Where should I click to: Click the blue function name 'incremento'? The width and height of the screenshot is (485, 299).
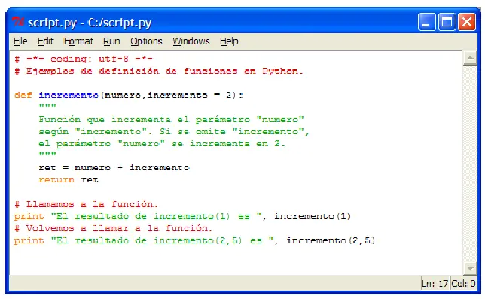pyautogui.click(x=69, y=95)
